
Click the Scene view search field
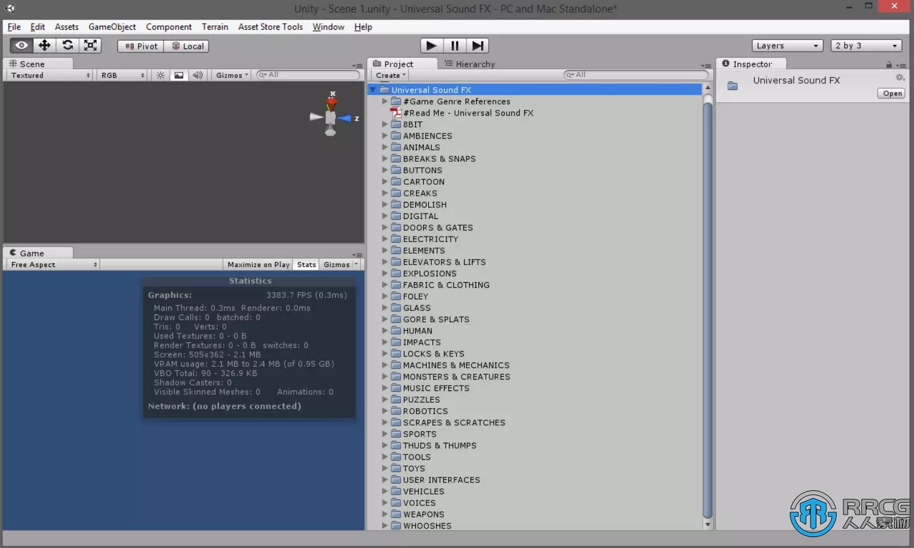(x=308, y=75)
